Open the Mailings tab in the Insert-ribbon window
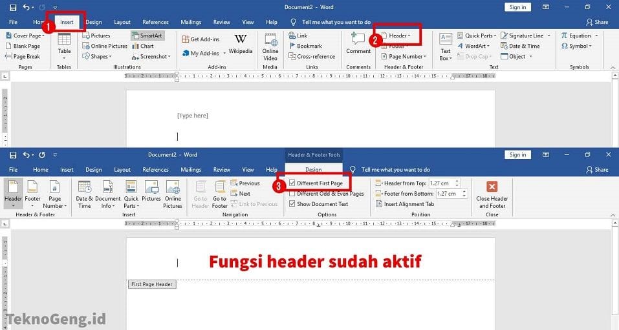The image size is (619, 330). (x=191, y=22)
